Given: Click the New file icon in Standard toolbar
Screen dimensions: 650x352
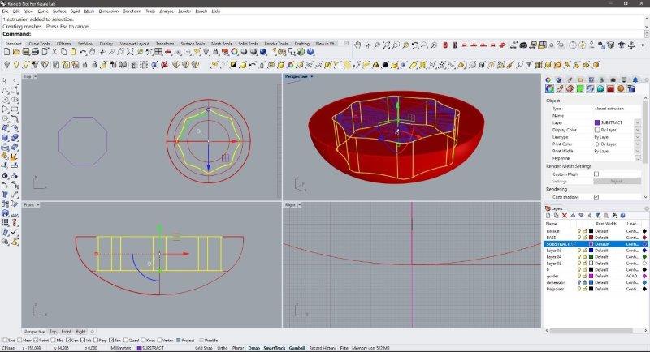Looking at the screenshot, I should click(6, 52).
